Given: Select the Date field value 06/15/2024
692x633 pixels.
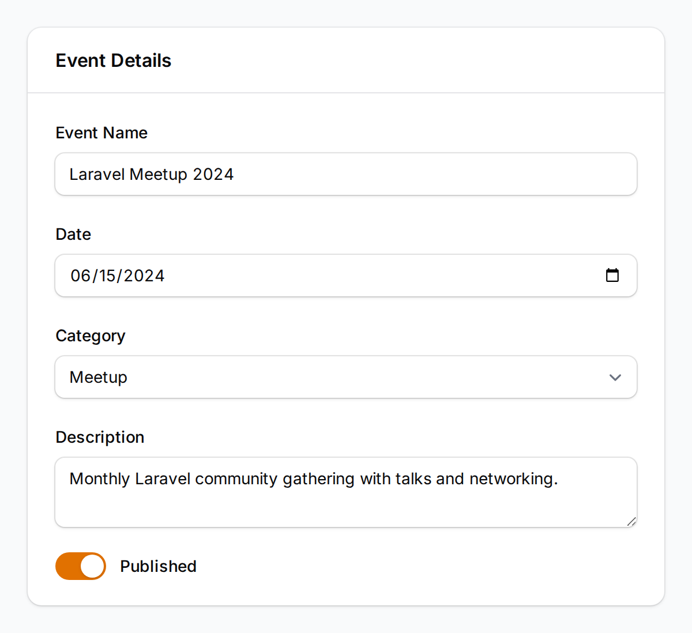Looking at the screenshot, I should coord(118,276).
